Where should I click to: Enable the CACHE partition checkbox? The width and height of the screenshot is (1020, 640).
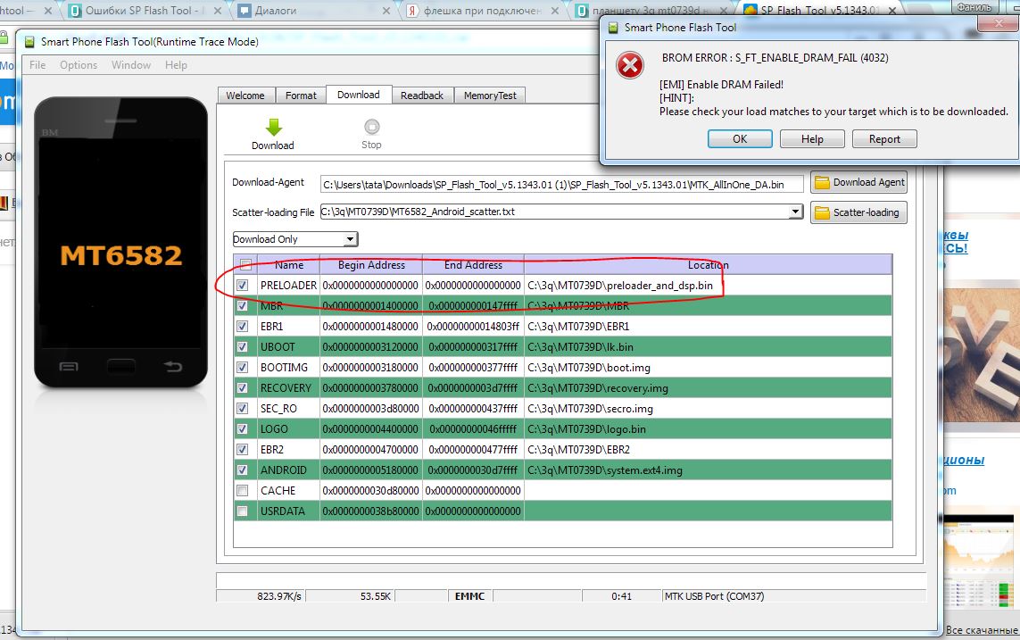coord(243,490)
